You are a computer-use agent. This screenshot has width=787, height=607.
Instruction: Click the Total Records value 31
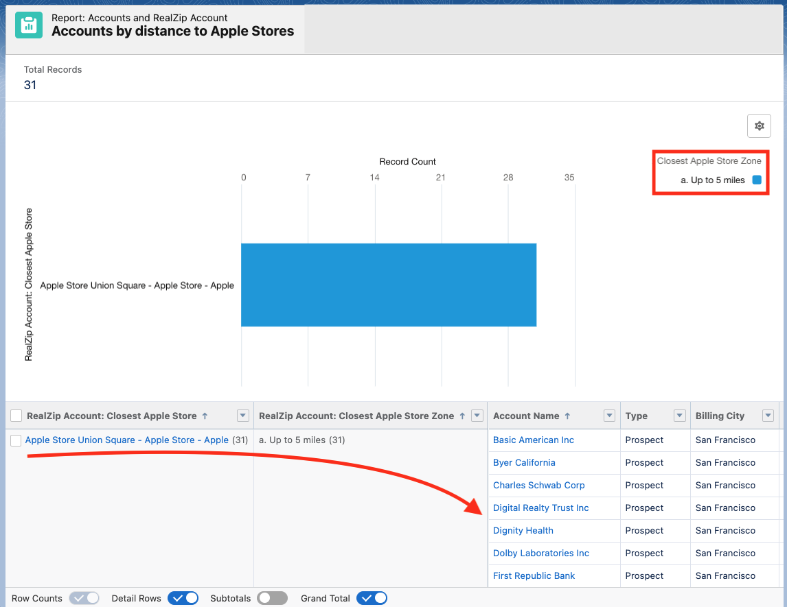point(30,85)
